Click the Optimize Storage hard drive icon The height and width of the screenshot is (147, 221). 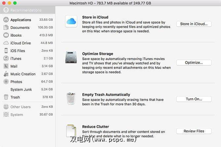[71, 57]
